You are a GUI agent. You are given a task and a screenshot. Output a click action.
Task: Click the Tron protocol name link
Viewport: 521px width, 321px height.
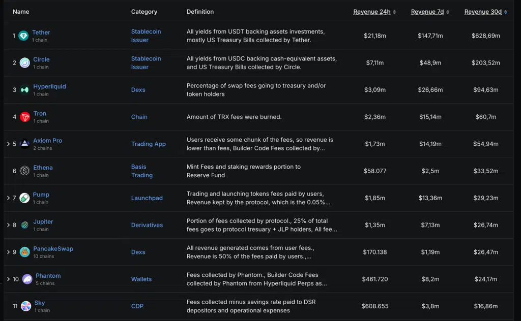[40, 113]
